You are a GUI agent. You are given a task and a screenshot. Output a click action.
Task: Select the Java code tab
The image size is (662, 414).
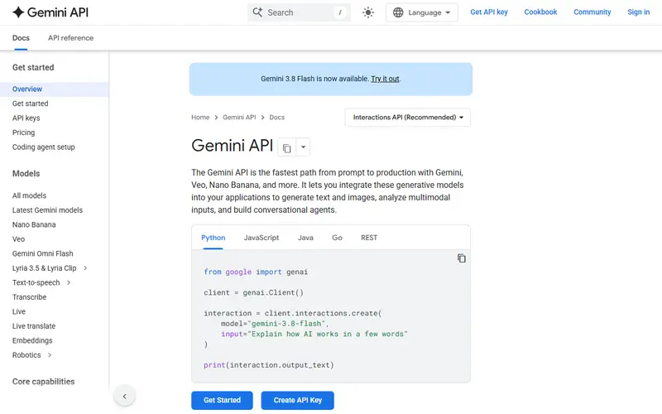[x=305, y=238]
